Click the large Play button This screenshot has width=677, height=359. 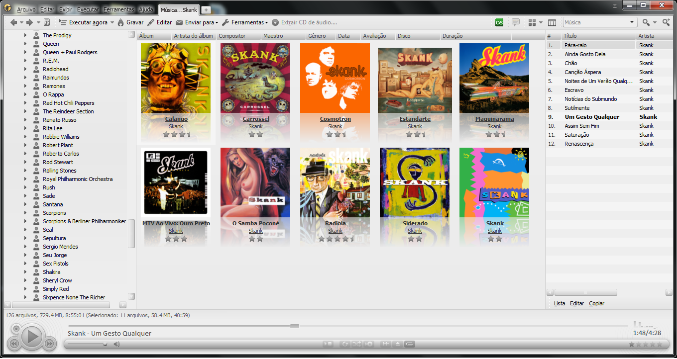coord(32,337)
